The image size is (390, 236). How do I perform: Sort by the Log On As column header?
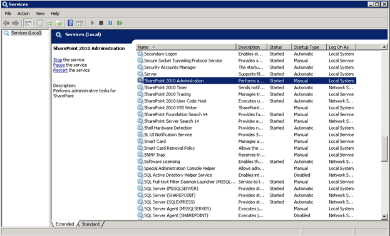tap(342, 47)
